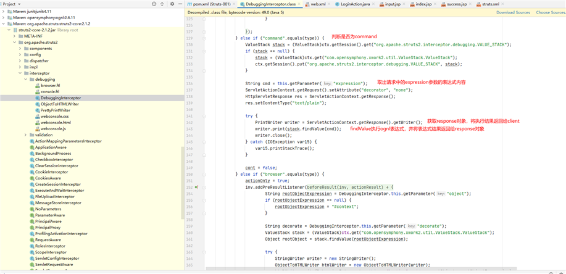566x274 pixels.
Task: Select the config folder icon
Action: [26, 54]
